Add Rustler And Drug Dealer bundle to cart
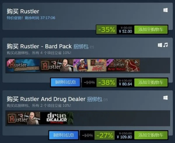This screenshot has height=143, width=175. point(151,135)
